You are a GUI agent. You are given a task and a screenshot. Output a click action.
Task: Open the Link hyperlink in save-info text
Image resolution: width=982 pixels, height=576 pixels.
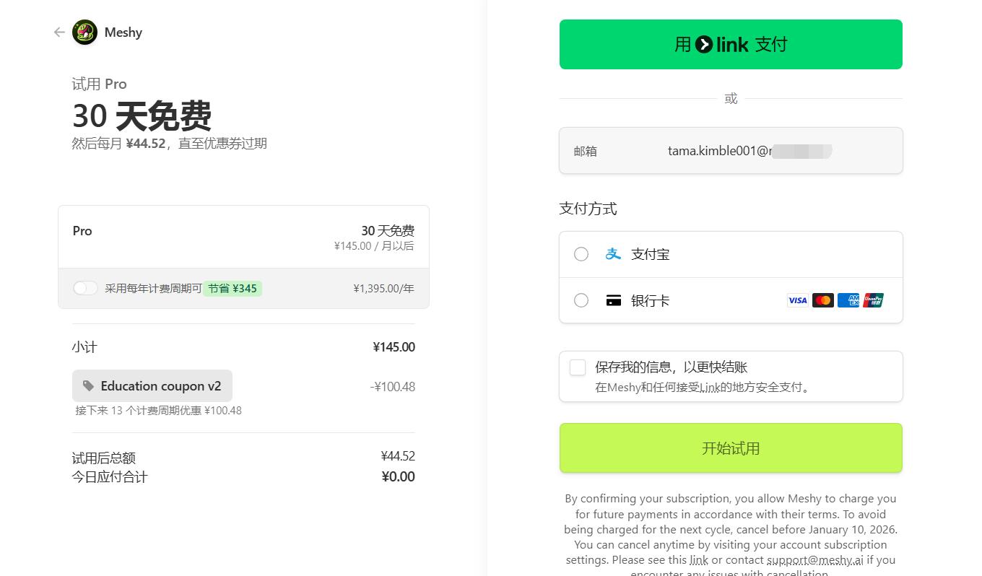710,388
